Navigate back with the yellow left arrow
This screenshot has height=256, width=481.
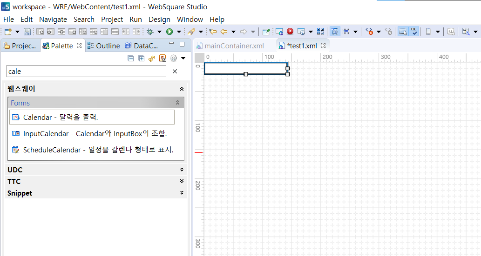224,32
